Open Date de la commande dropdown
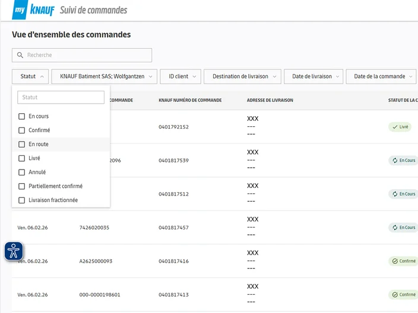 (381, 76)
